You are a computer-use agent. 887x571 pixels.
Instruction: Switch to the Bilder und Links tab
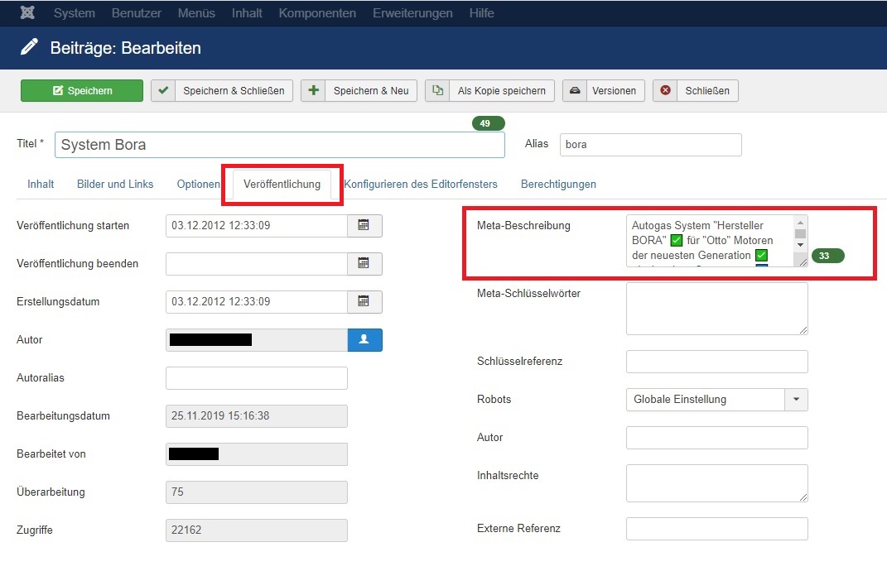[115, 185]
